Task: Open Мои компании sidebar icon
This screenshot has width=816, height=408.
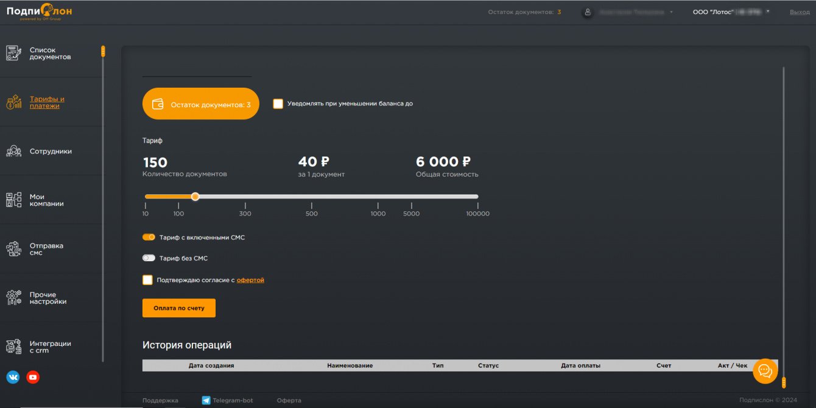Action: (x=13, y=200)
